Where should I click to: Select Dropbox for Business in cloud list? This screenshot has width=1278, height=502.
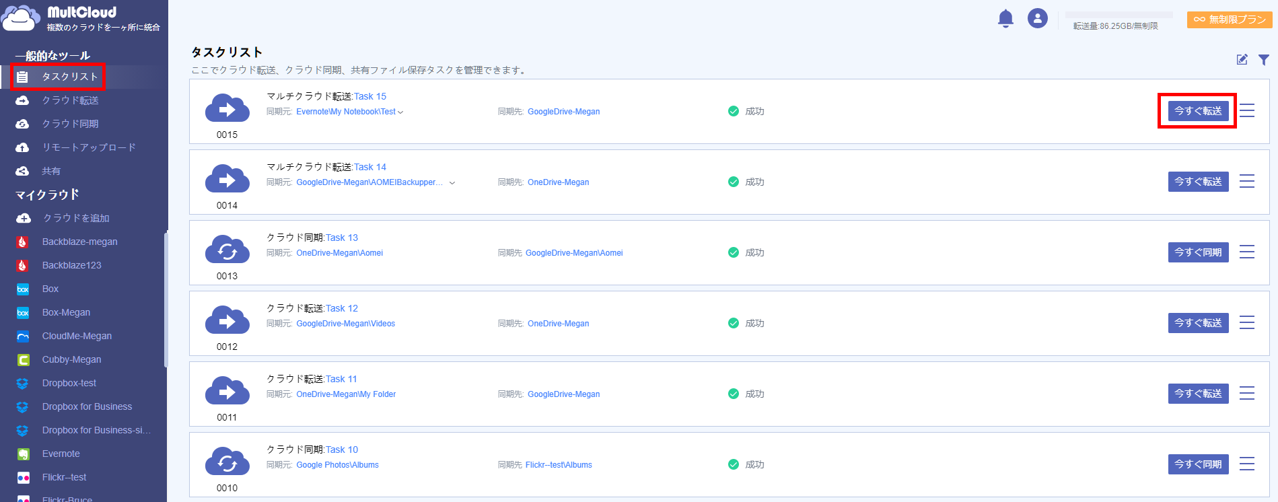87,406
